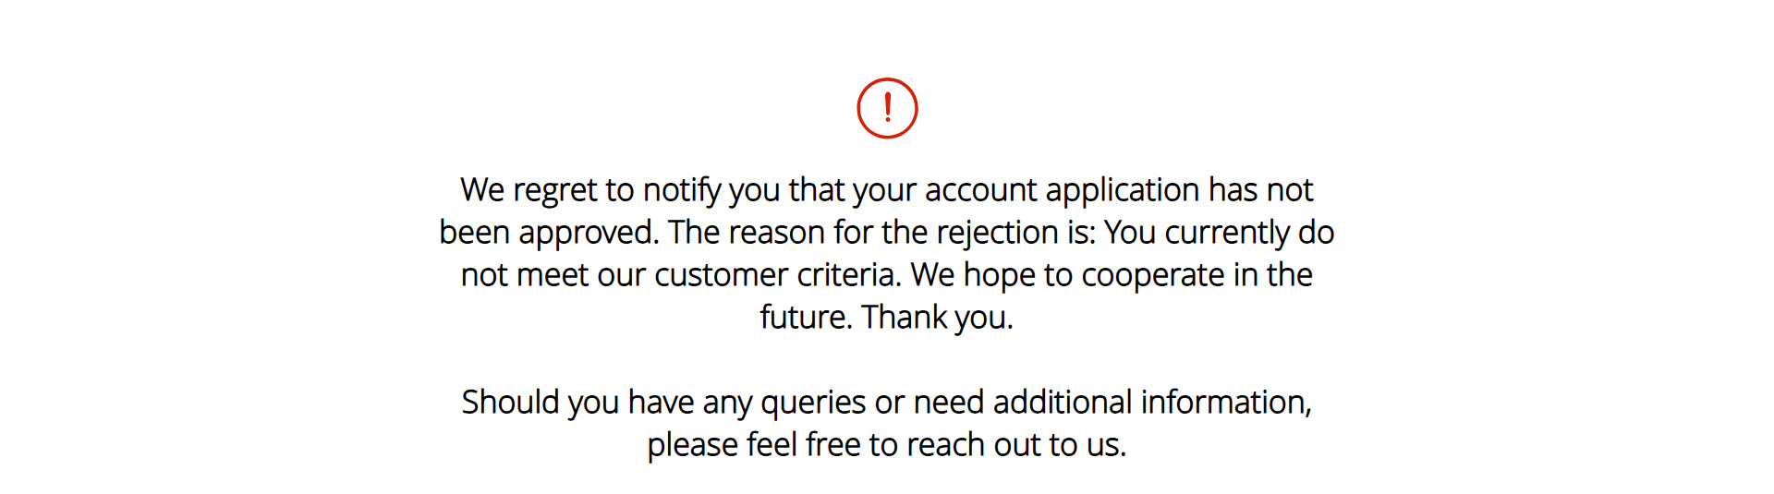Click the word 'notify' in first line
The width and height of the screenshot is (1774, 494).
tap(683, 190)
